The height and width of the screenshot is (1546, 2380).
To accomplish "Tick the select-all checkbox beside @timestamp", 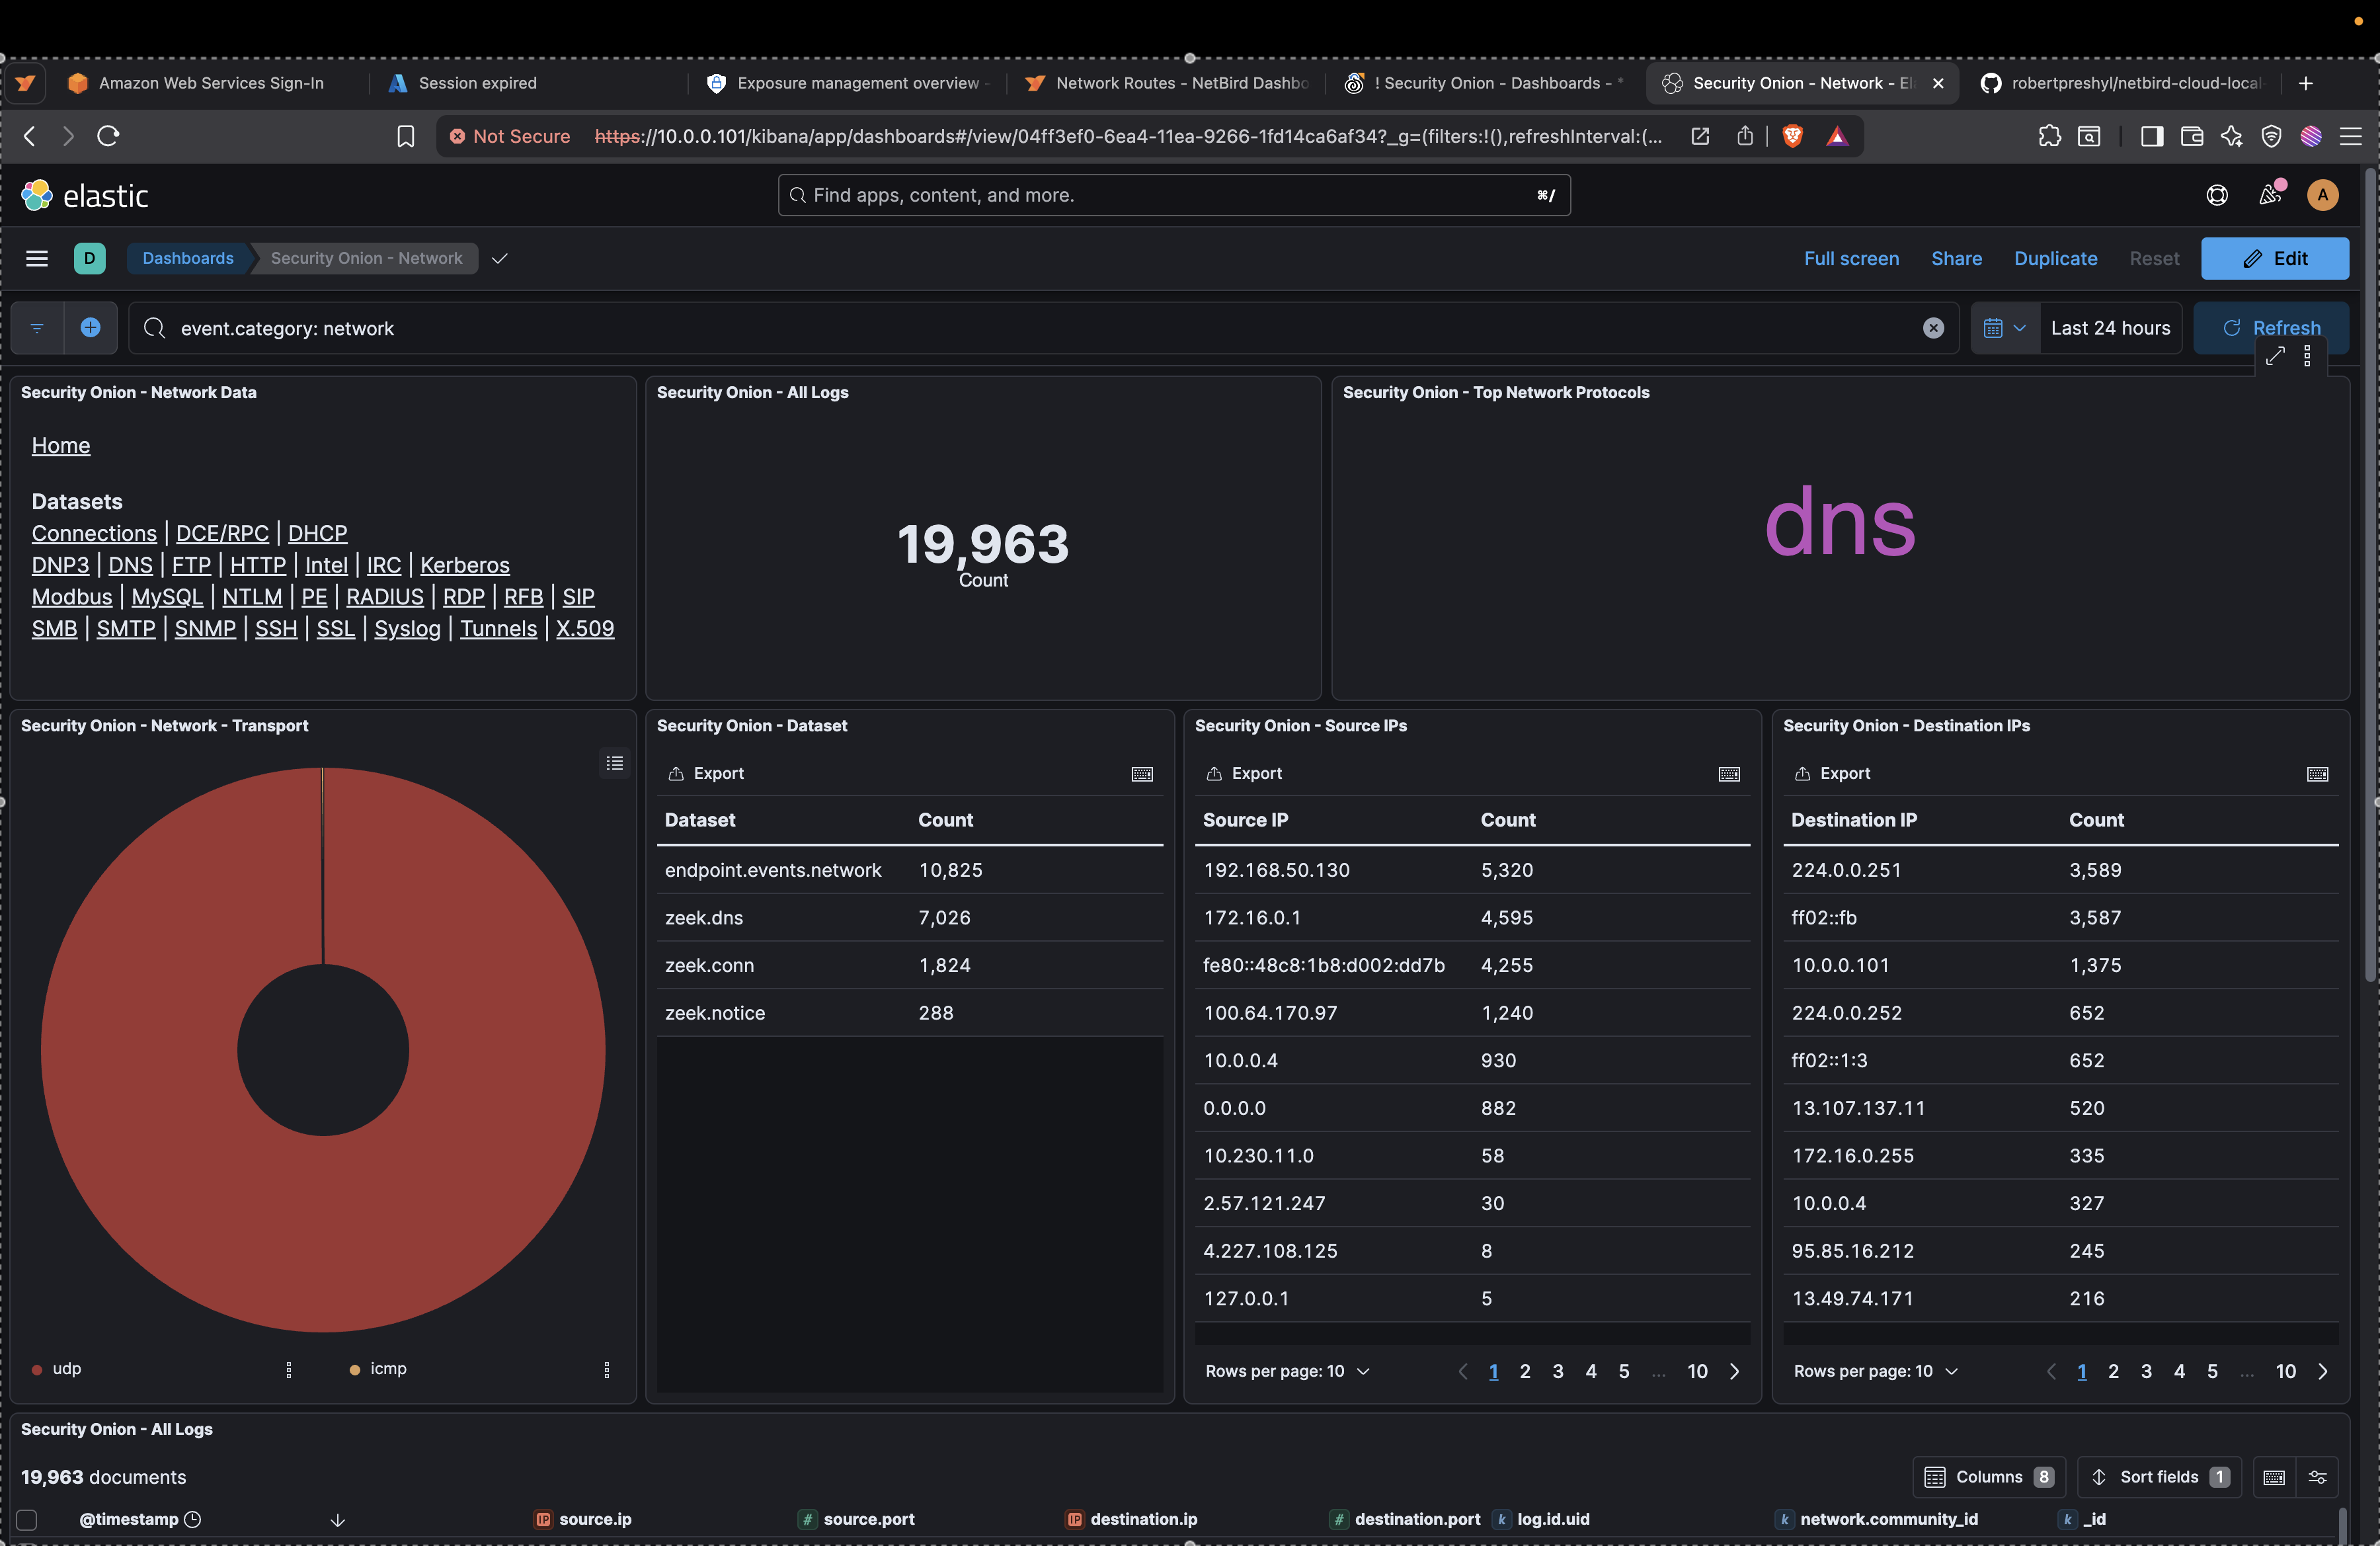I will 27,1519.
